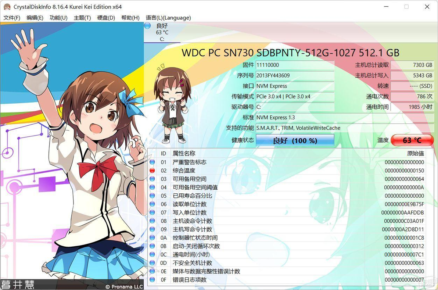Click the S.M.A.R.T., TRIM, VolatileWriteCache features field

345,128
